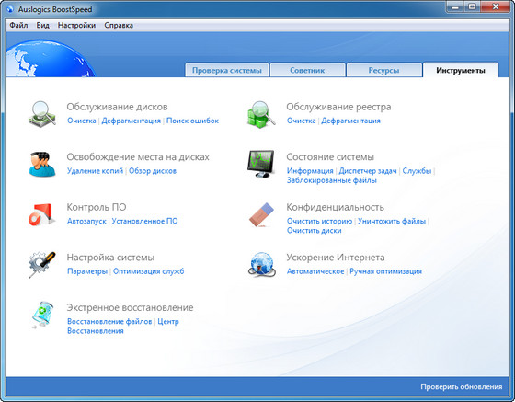Click the Internet Acceleration globe icon

261,264
